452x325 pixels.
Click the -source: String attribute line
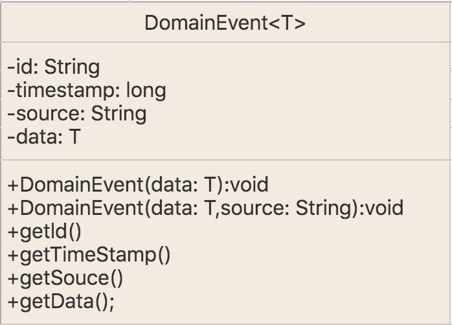tap(77, 114)
